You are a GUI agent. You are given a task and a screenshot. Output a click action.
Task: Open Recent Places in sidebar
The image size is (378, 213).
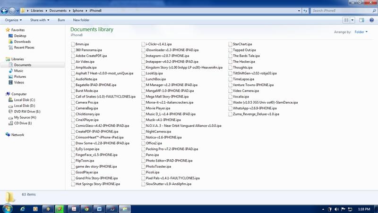pos(24,48)
